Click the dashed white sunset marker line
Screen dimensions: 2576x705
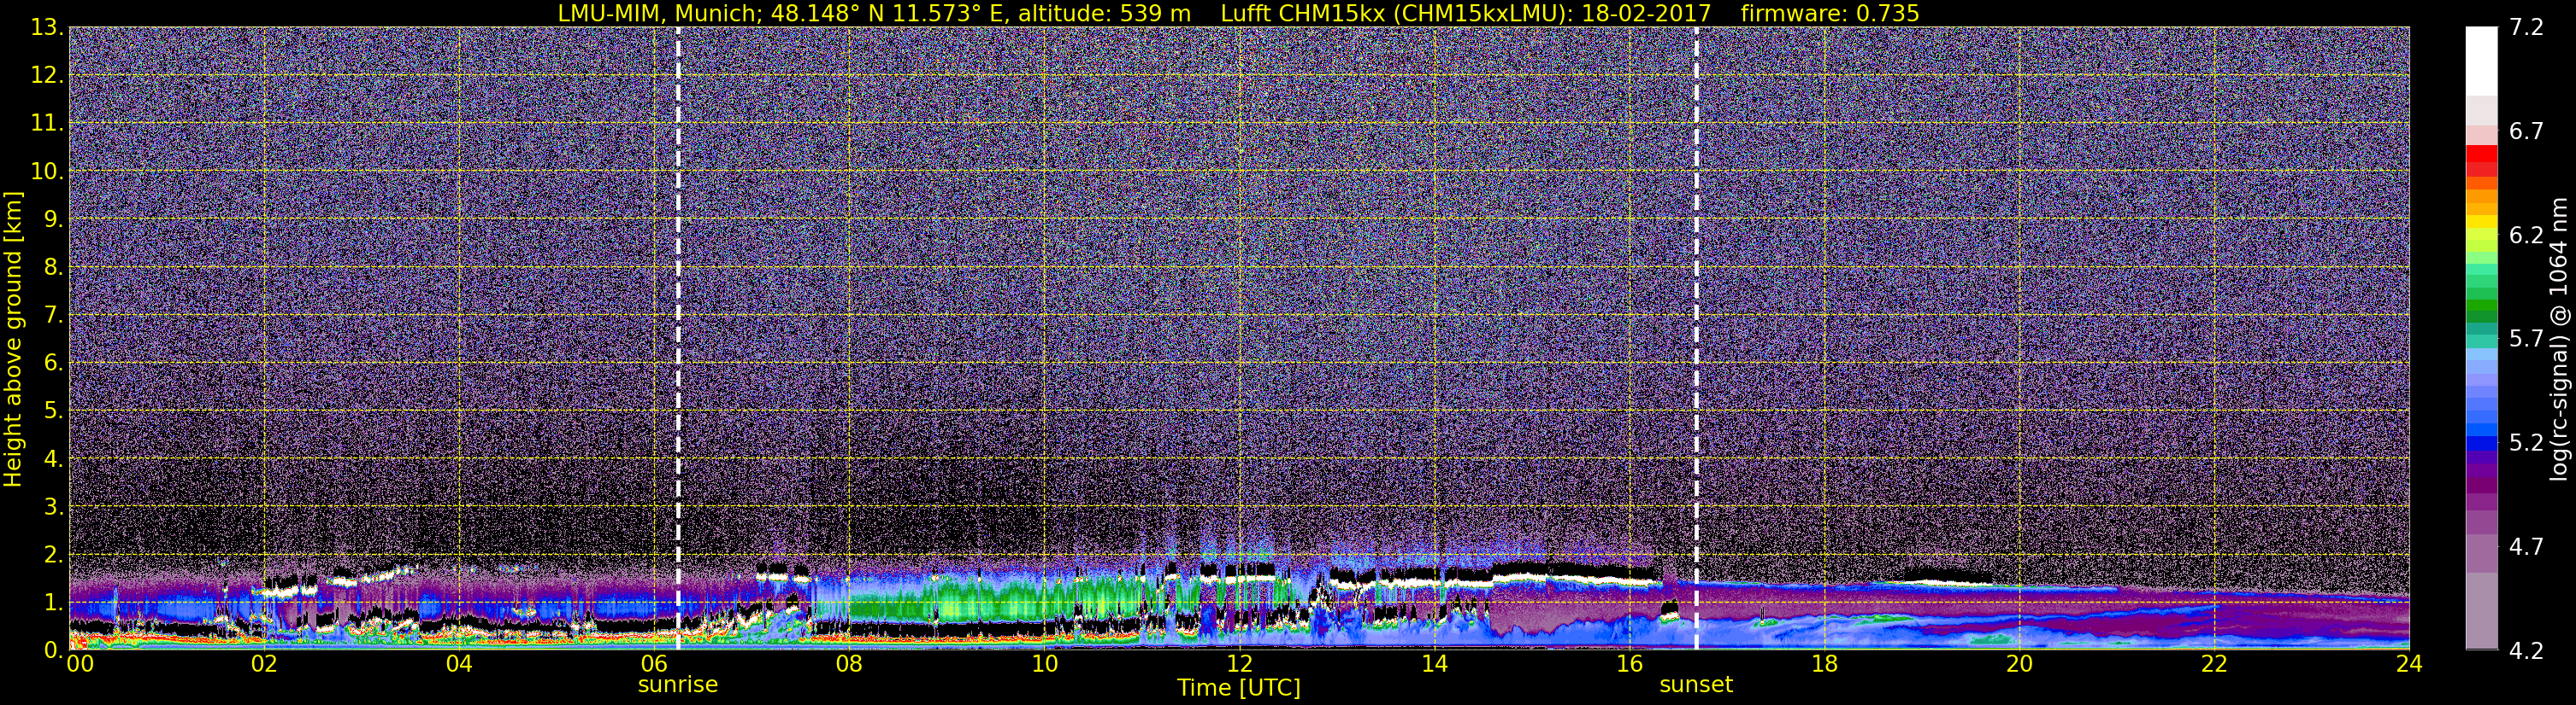pos(1696,337)
